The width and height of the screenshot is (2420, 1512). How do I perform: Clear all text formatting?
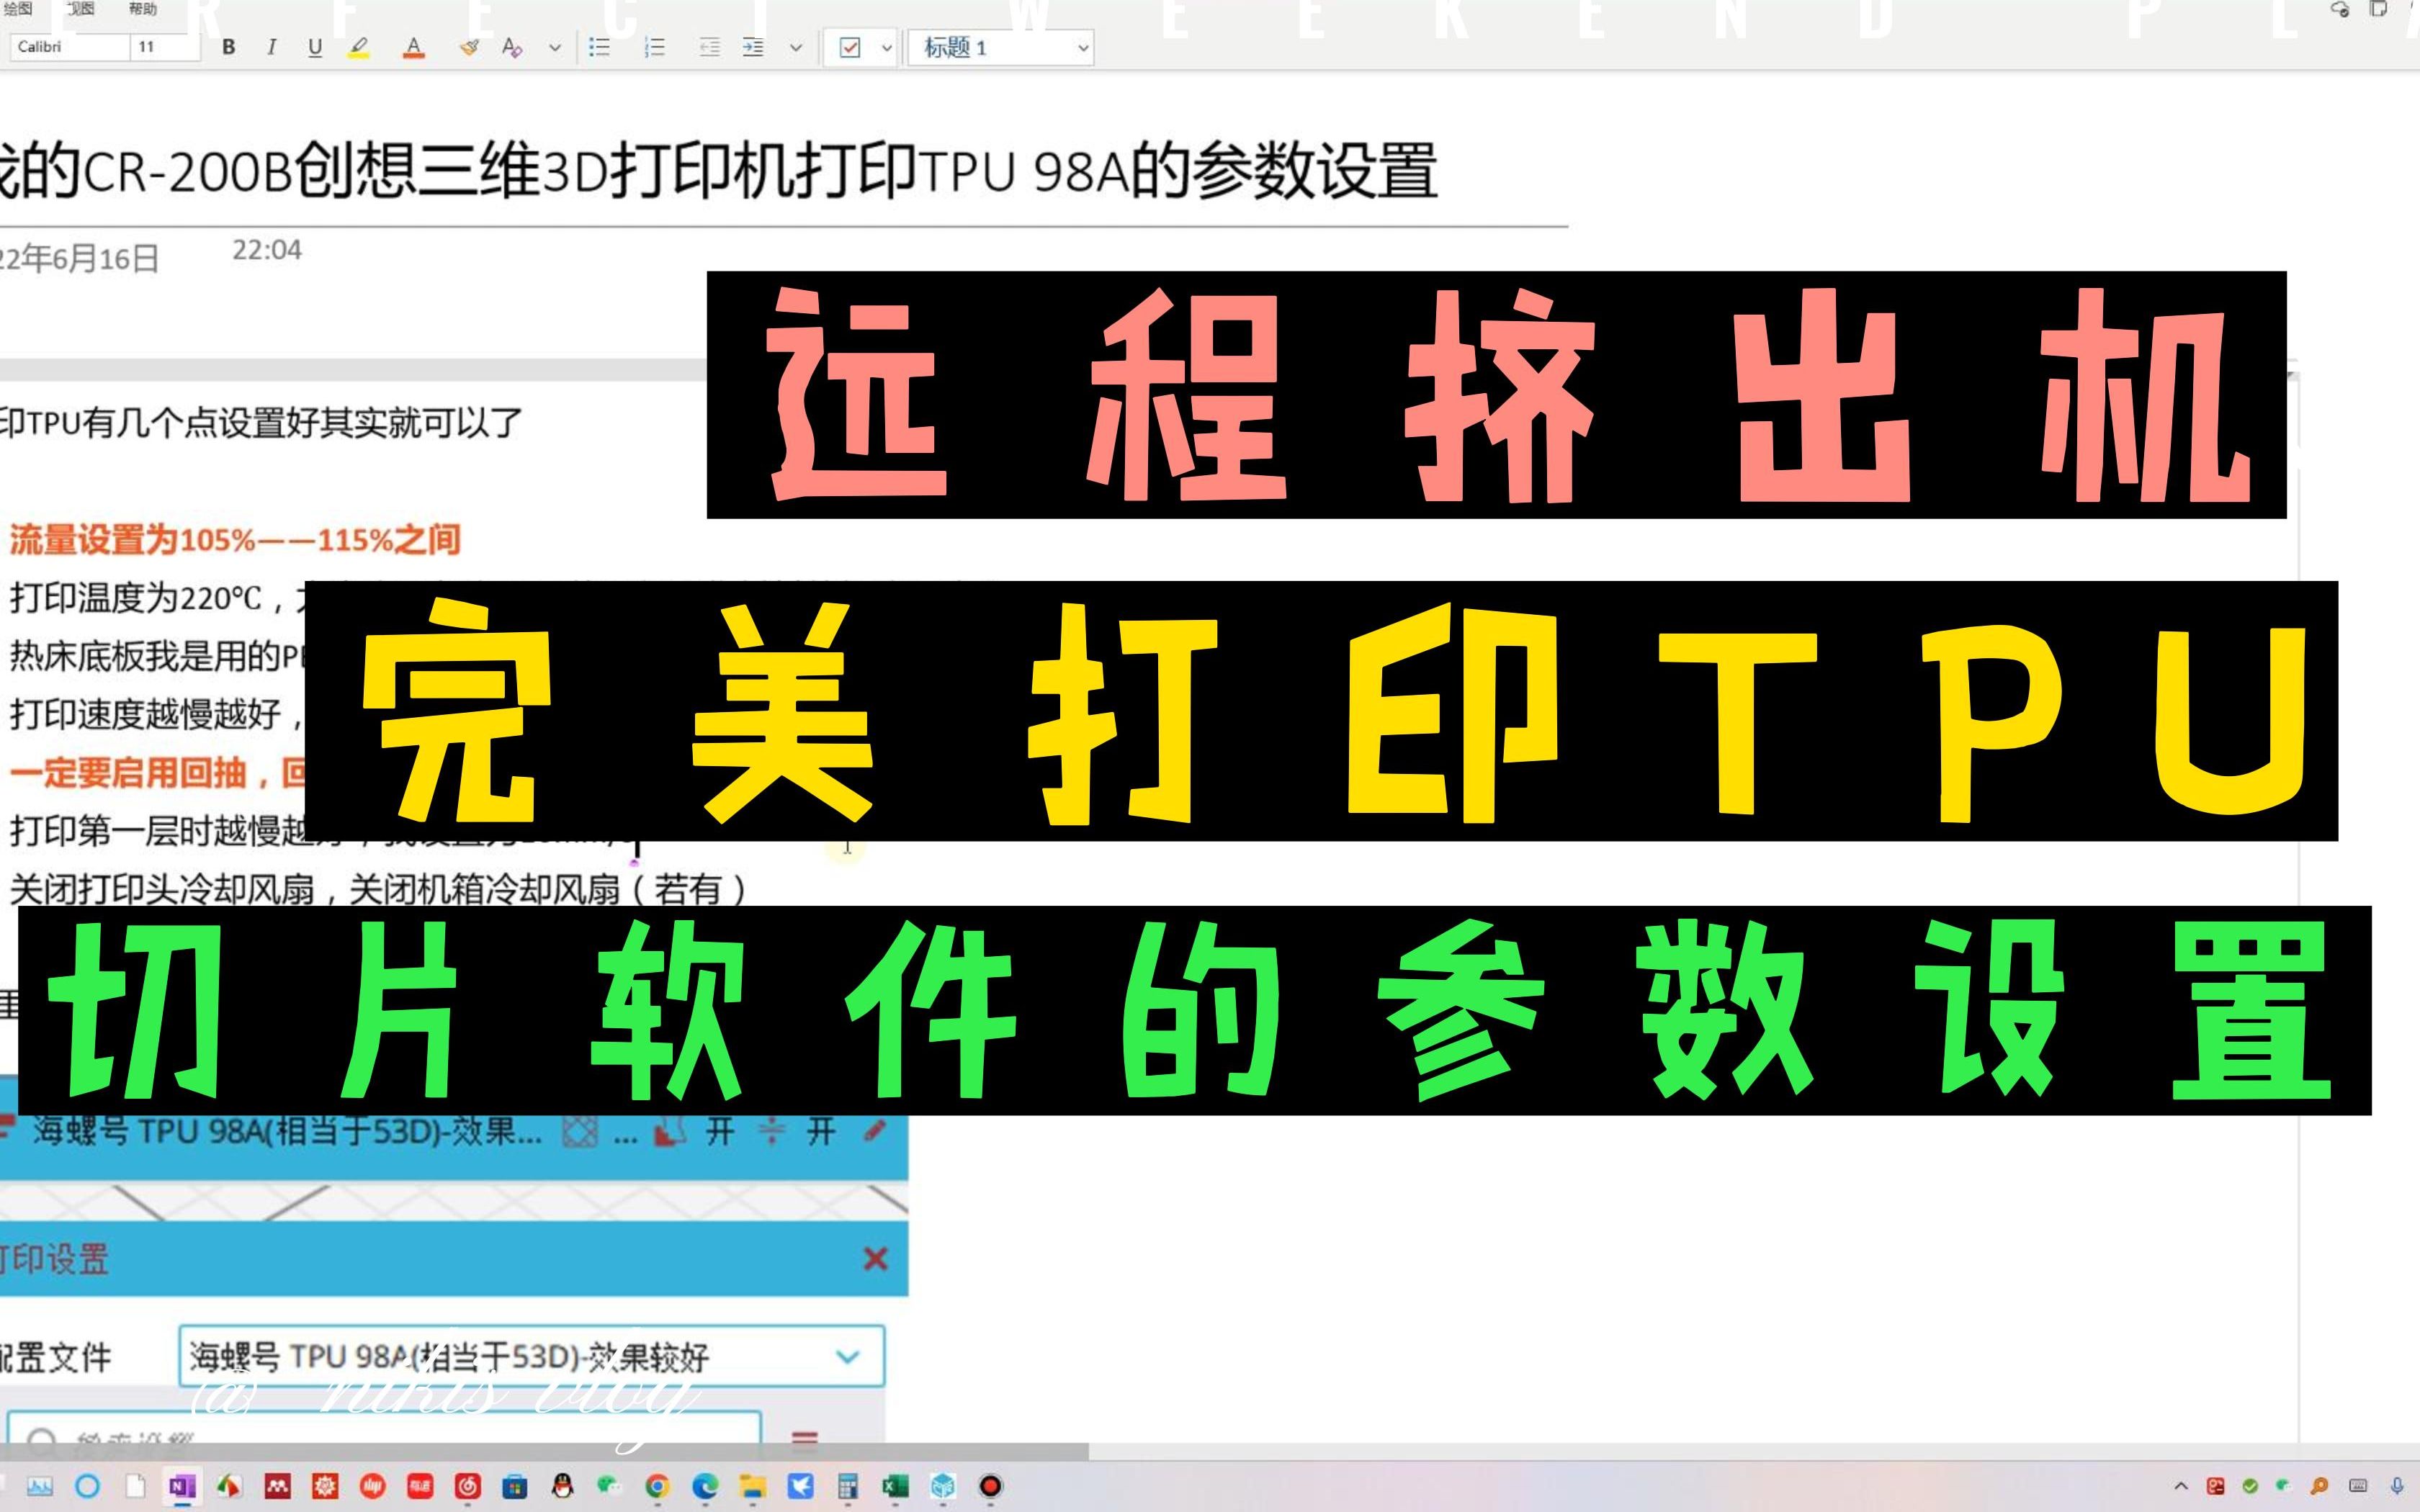coord(512,47)
